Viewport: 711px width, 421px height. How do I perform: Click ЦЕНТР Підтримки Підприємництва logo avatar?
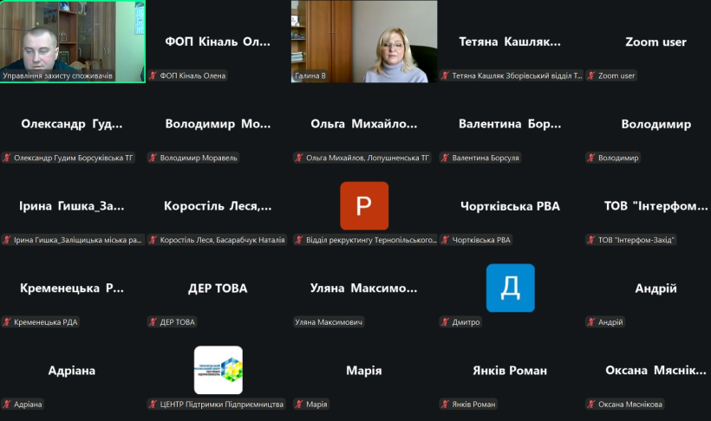(219, 370)
